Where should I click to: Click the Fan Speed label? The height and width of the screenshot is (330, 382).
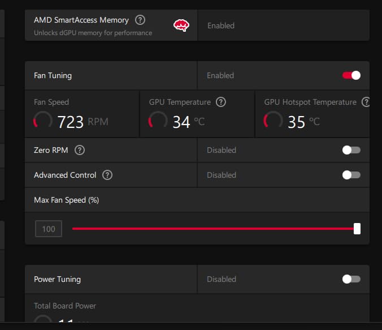51,102
